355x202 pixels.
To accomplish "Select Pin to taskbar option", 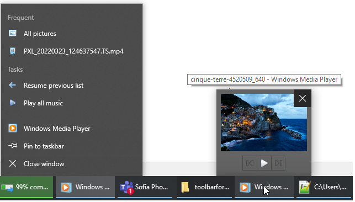I will point(72,146).
